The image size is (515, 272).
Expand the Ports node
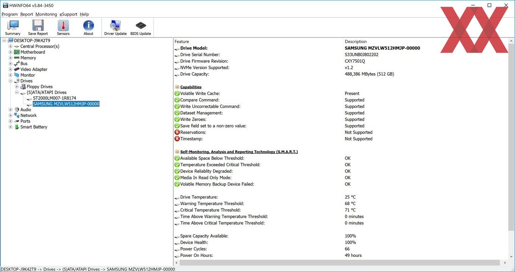point(11,121)
